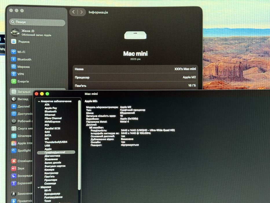The width and height of the screenshot is (270, 203).
Task: Click the 16 ГБ memory value
Action: coord(192,86)
